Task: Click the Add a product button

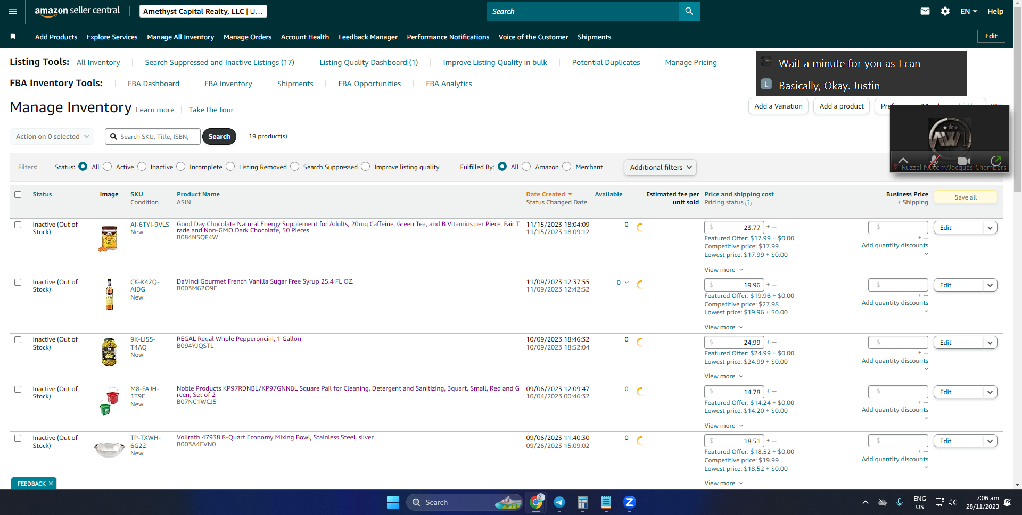Action: (x=842, y=106)
